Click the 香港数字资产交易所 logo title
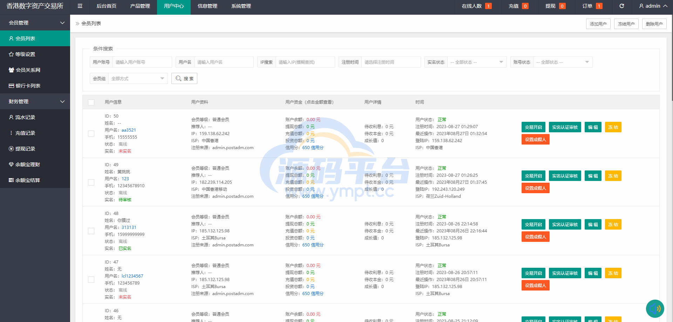The width and height of the screenshot is (673, 322). click(35, 6)
